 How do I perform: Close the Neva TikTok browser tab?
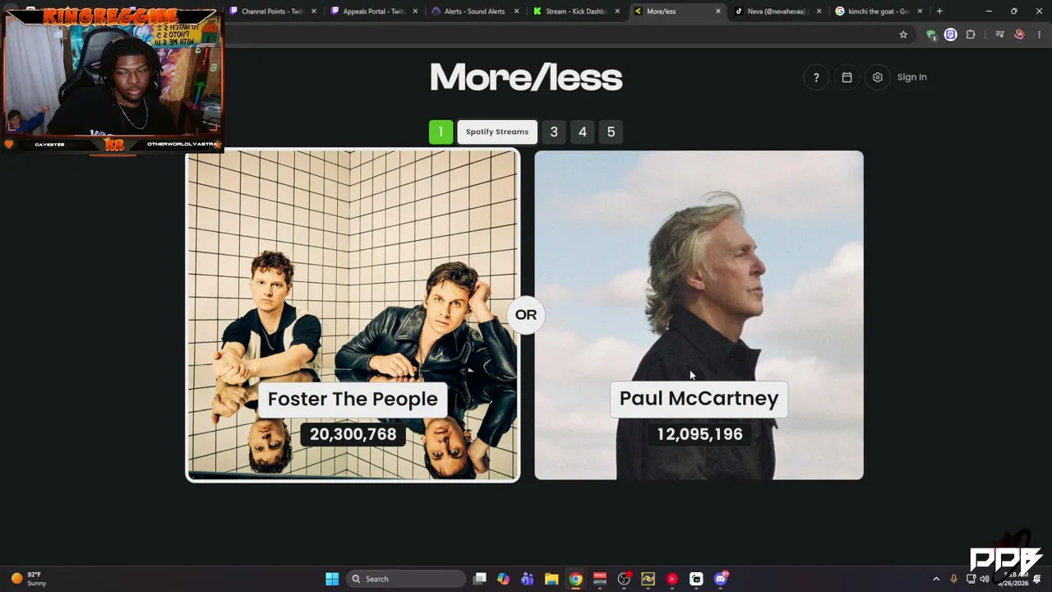point(819,12)
